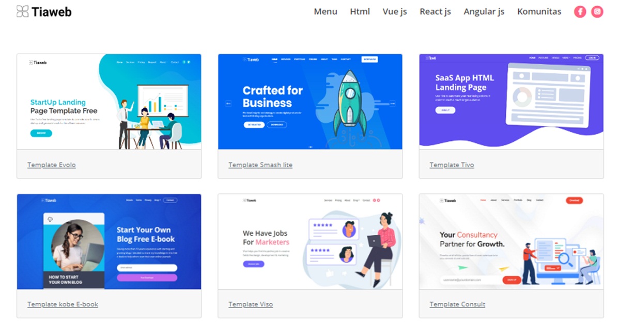The height and width of the screenshot is (325, 620).
Task: Select Html in the navigation bar
Action: coord(360,11)
